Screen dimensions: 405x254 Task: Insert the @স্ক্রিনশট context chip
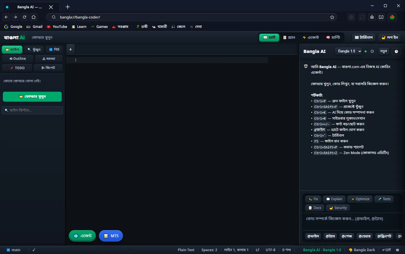pos(385,236)
